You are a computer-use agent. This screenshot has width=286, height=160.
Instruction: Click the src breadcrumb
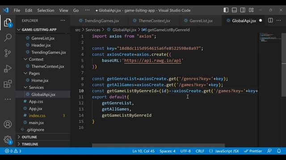pyautogui.click(x=78, y=30)
